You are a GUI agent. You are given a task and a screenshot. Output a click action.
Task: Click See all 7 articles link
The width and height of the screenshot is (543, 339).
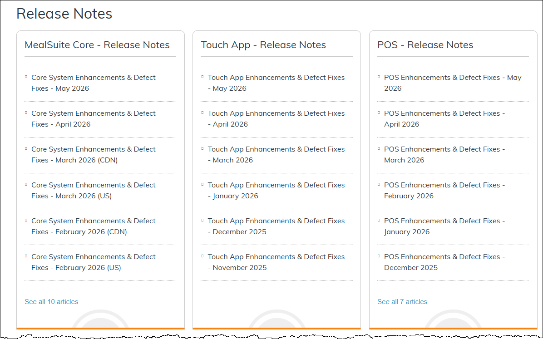(402, 302)
